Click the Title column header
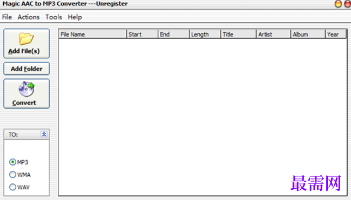351x200 pixels. coord(238,34)
